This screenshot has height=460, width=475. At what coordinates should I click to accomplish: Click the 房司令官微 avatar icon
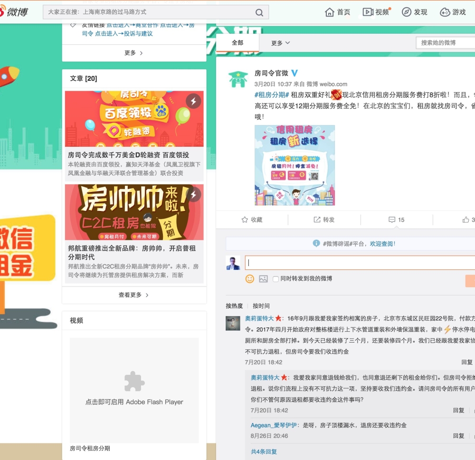[238, 79]
